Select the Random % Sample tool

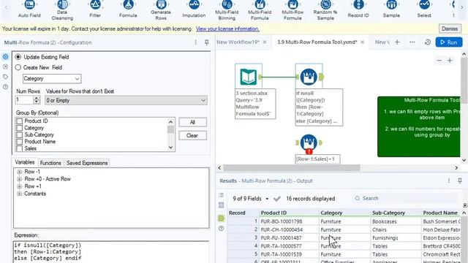325,4
